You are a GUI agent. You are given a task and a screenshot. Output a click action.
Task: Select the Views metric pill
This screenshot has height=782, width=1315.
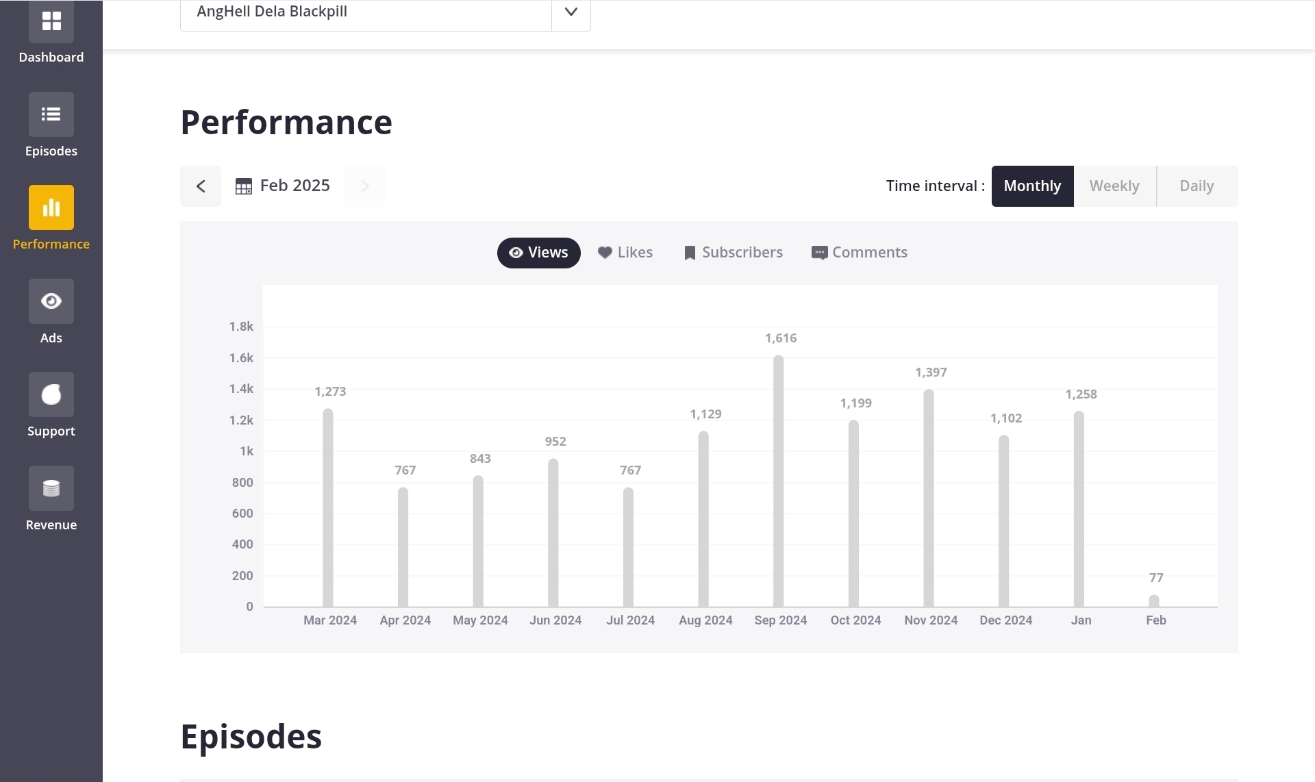tap(538, 253)
